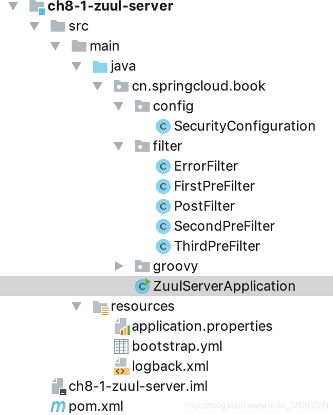
Task: Collapse the filter package
Action: [119, 146]
